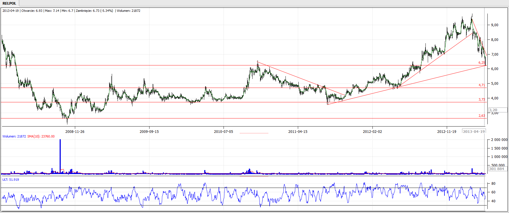Click the 2013-04-19 cursor date box
This screenshot has width=509, height=213.
click(x=474, y=131)
